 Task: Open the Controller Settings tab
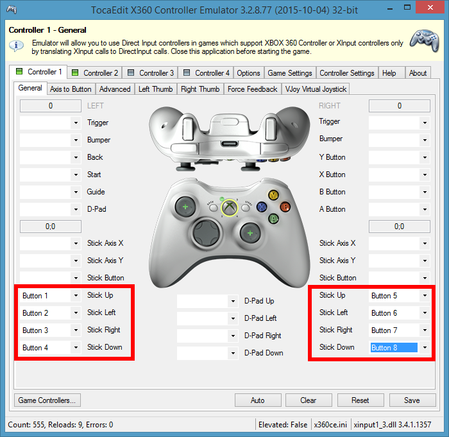(347, 73)
